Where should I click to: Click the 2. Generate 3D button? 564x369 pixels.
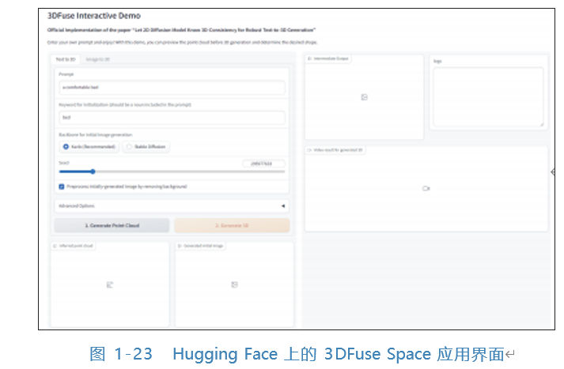coord(232,225)
